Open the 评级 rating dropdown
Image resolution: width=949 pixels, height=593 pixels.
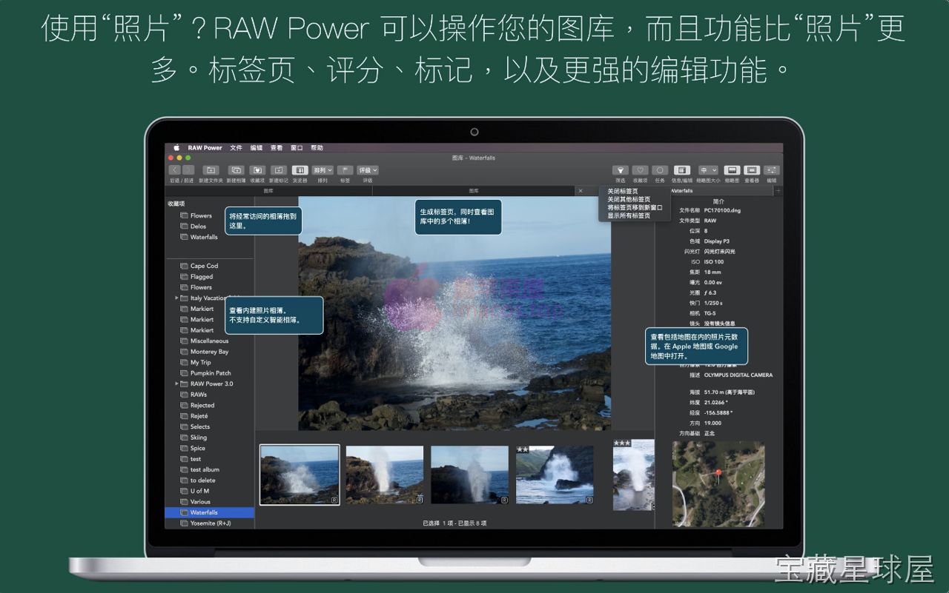368,170
